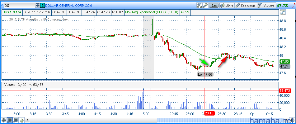Click the MovAvgExponential (CLOSE, 50, 0) study label
Image resolution: width=296 pixels, height=124 pixels.
[x=152, y=13]
